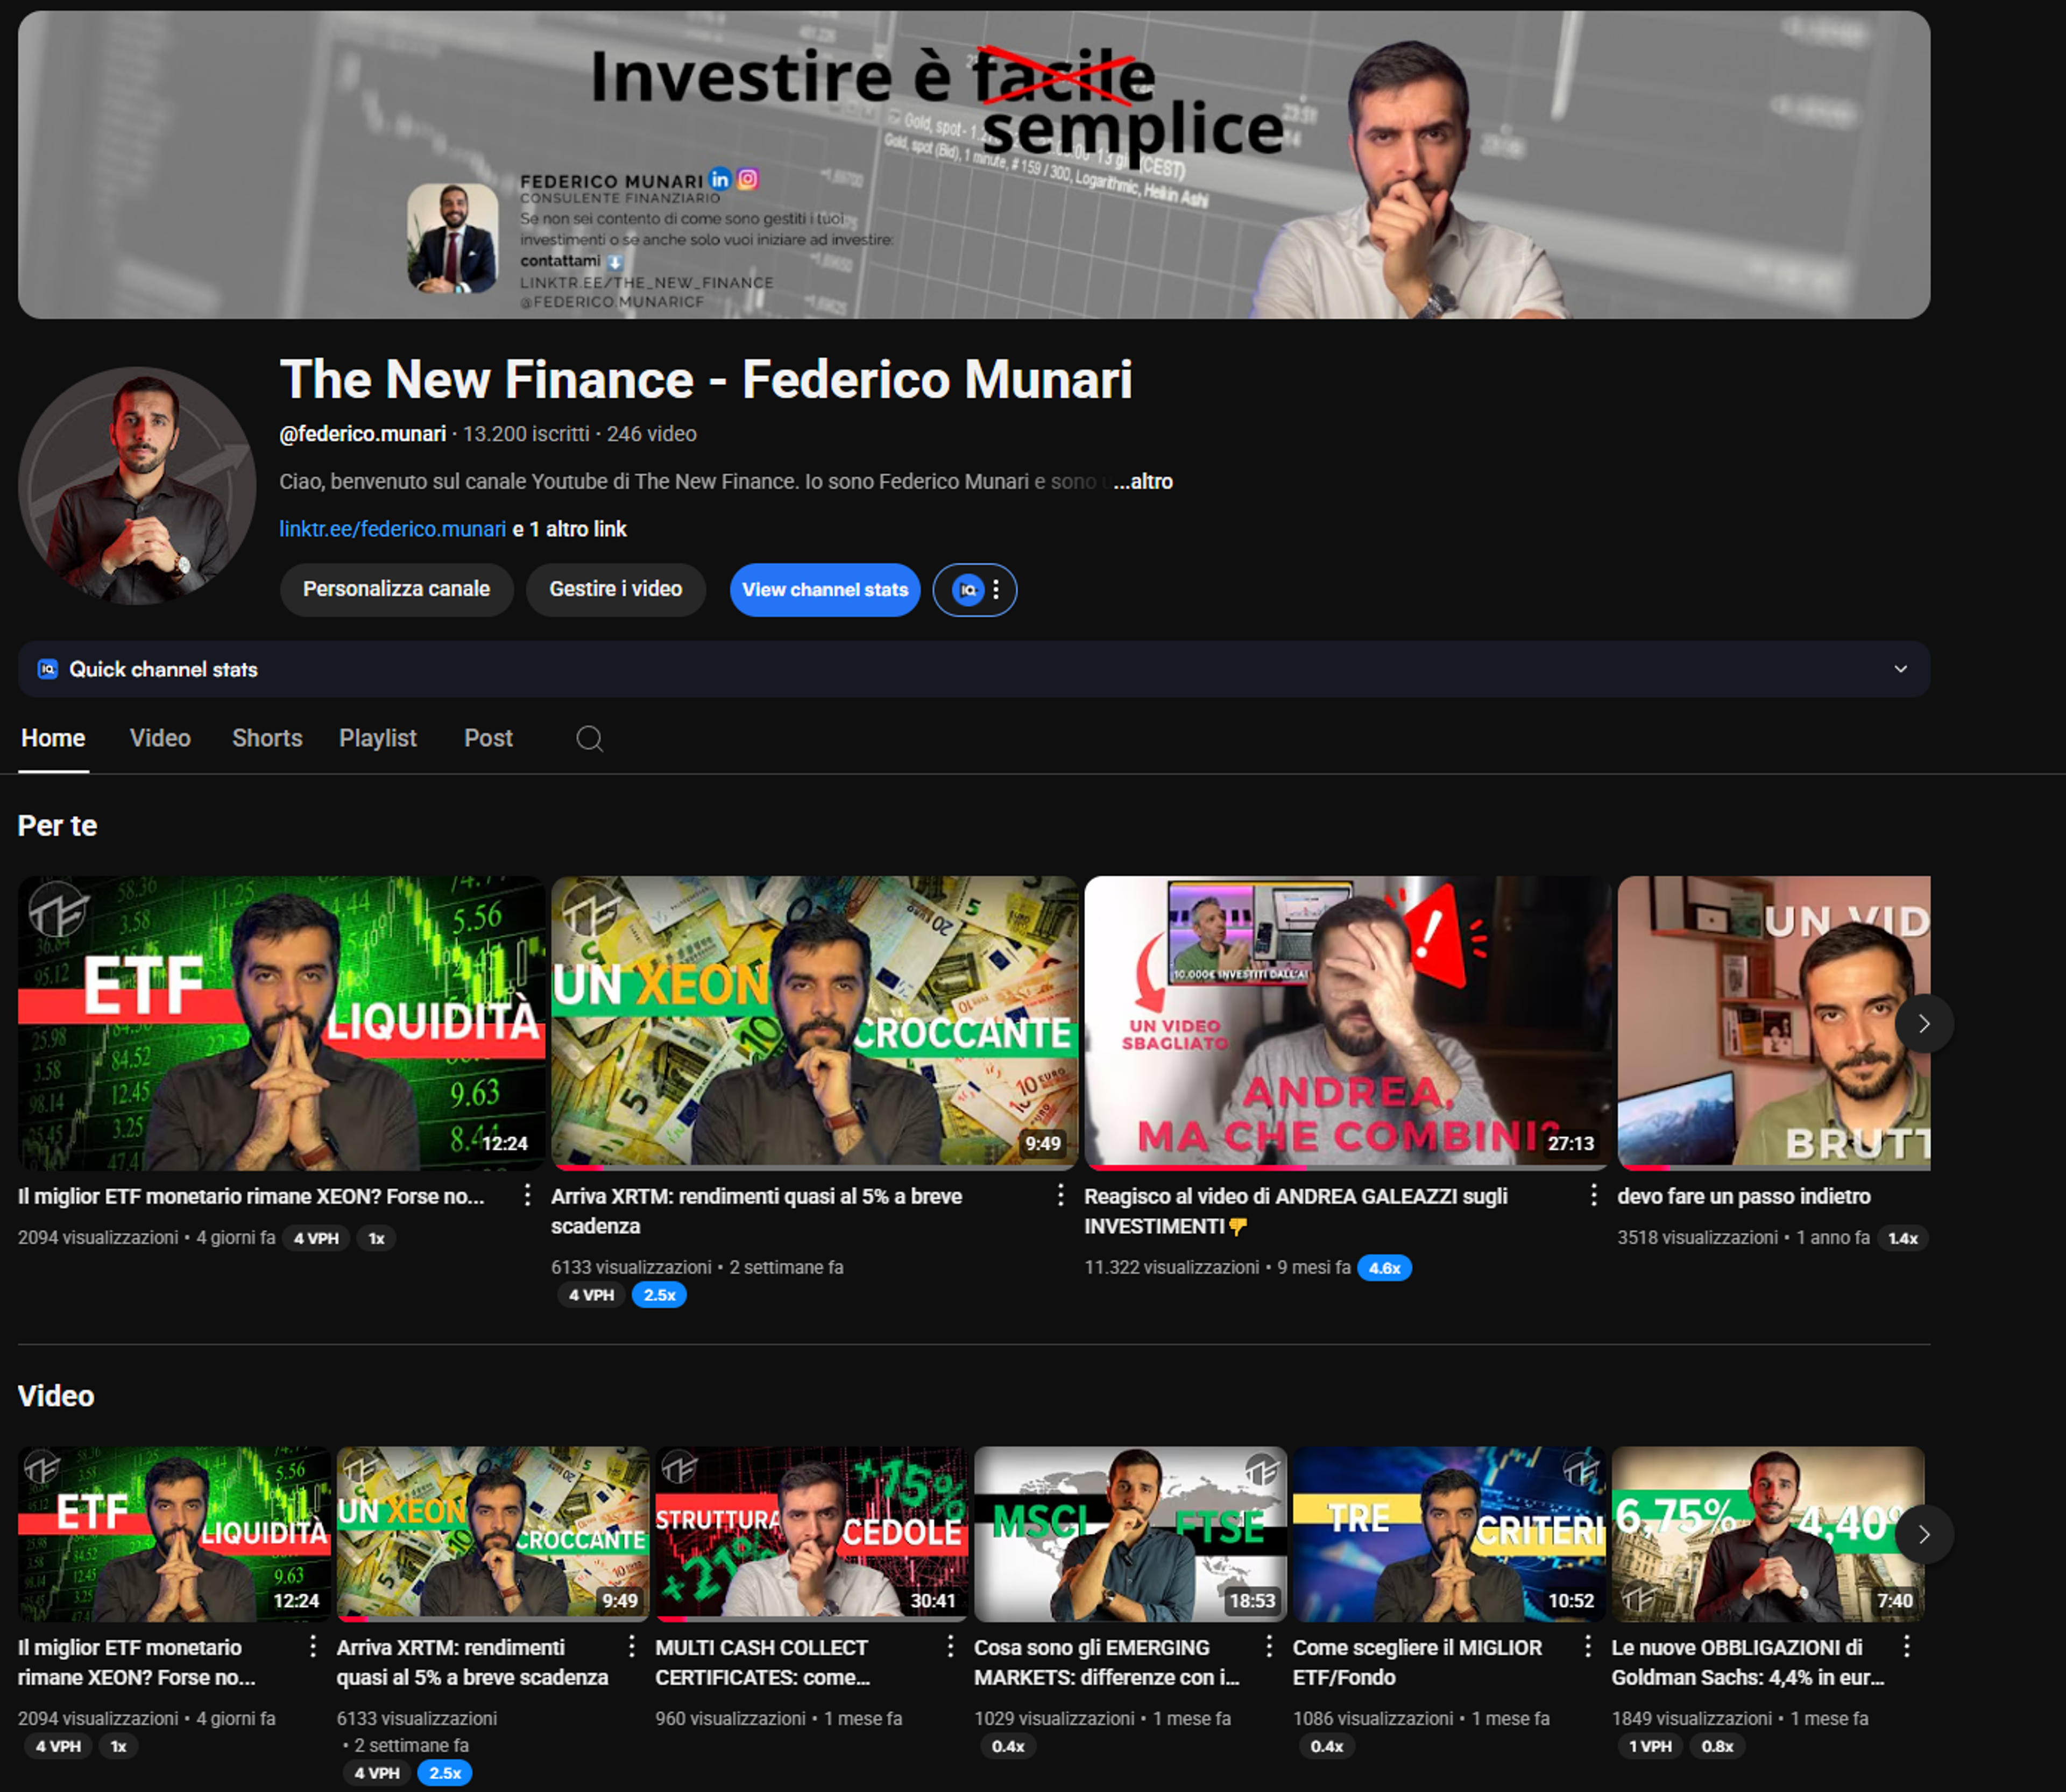
Task: Expand the Quick channel stats panel
Action: point(1900,669)
